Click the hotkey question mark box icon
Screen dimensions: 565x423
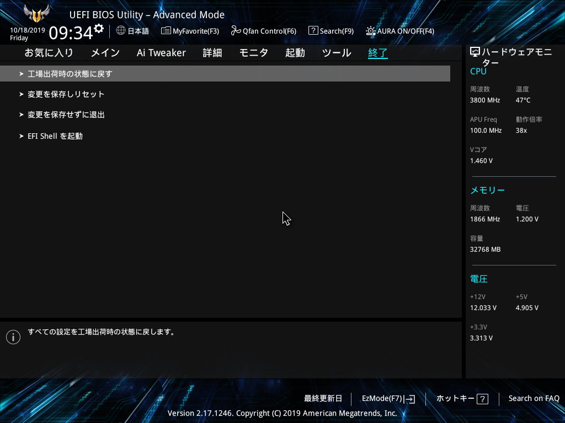point(482,399)
